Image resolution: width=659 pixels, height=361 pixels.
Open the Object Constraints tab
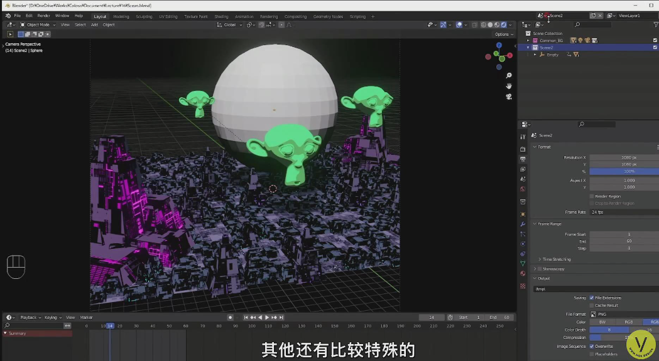523,254
